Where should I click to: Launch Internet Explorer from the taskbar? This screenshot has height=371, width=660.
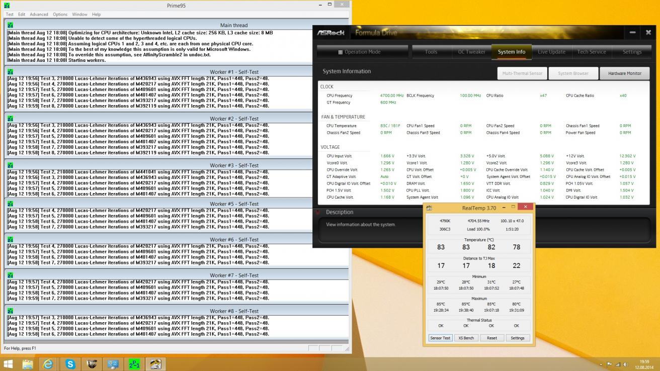(x=49, y=363)
